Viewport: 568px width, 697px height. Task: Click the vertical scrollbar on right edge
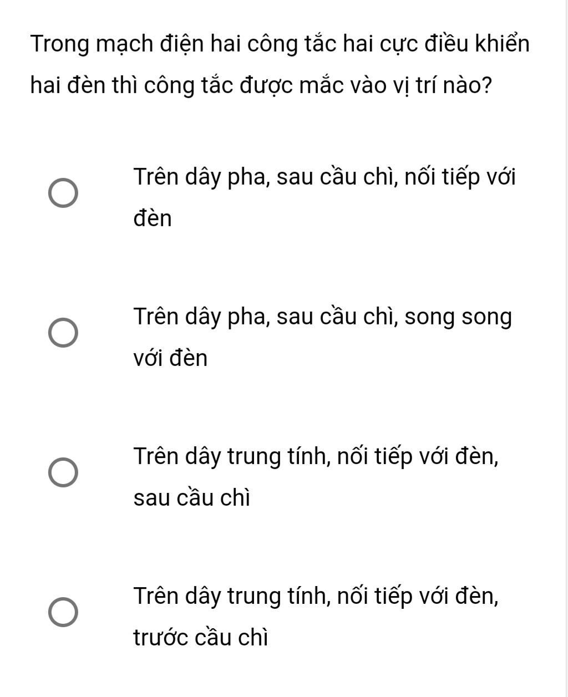[x=566, y=348]
